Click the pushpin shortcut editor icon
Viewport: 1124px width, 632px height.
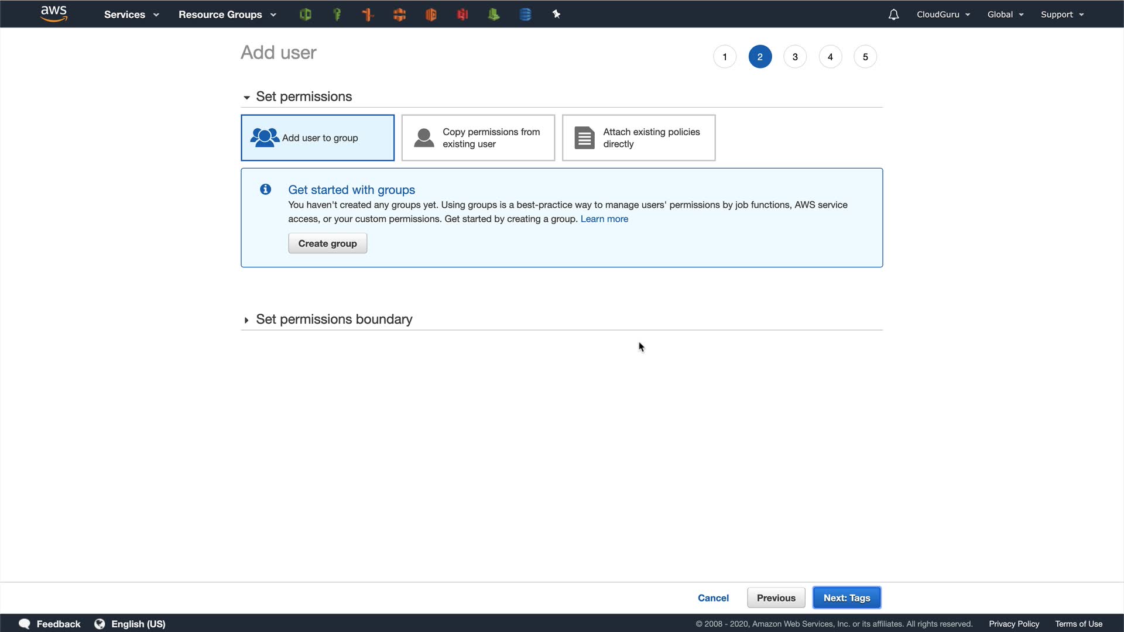pyautogui.click(x=556, y=15)
